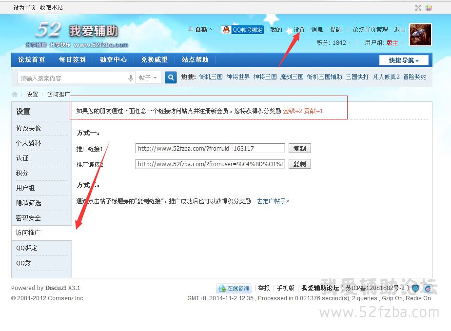Viewport: 451px width, 331px height.
Task: Click the shield badge icon in footer
Action: 415,288
